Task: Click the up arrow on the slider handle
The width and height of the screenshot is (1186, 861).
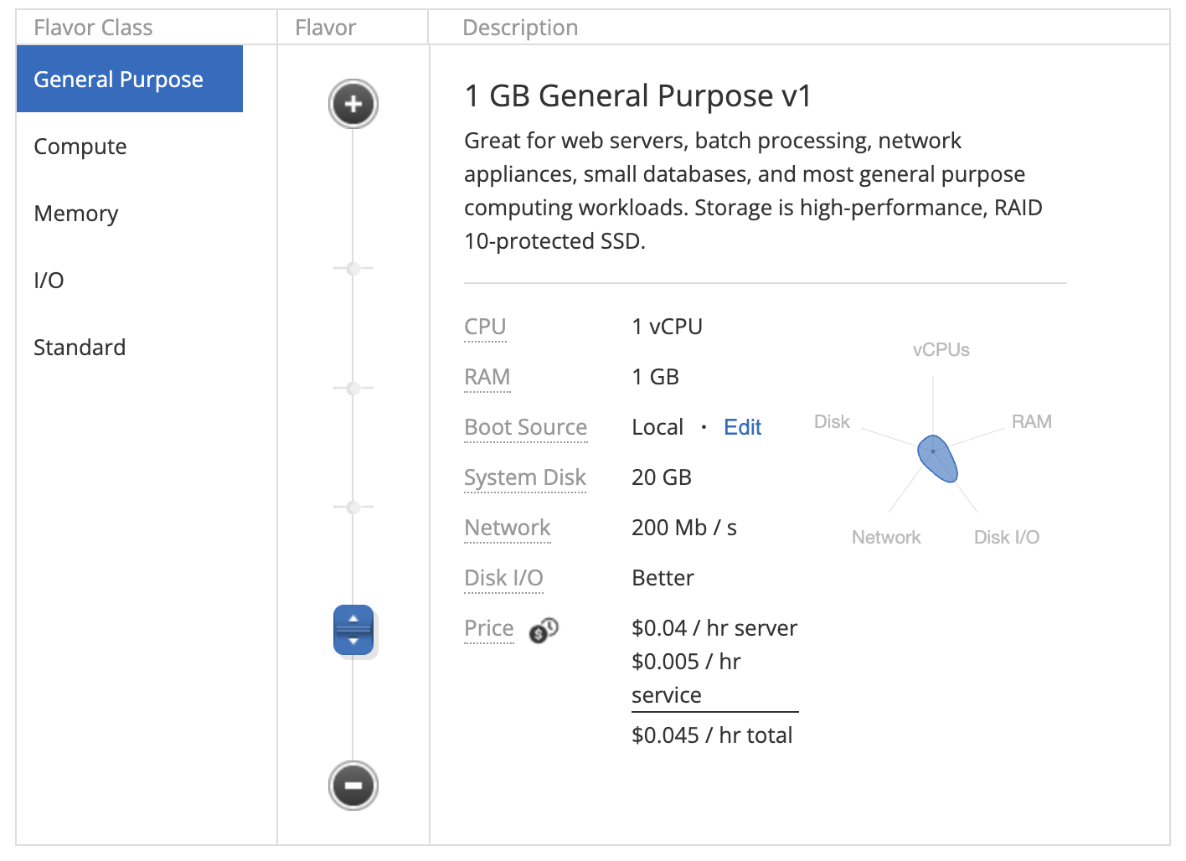Action: tap(353, 620)
